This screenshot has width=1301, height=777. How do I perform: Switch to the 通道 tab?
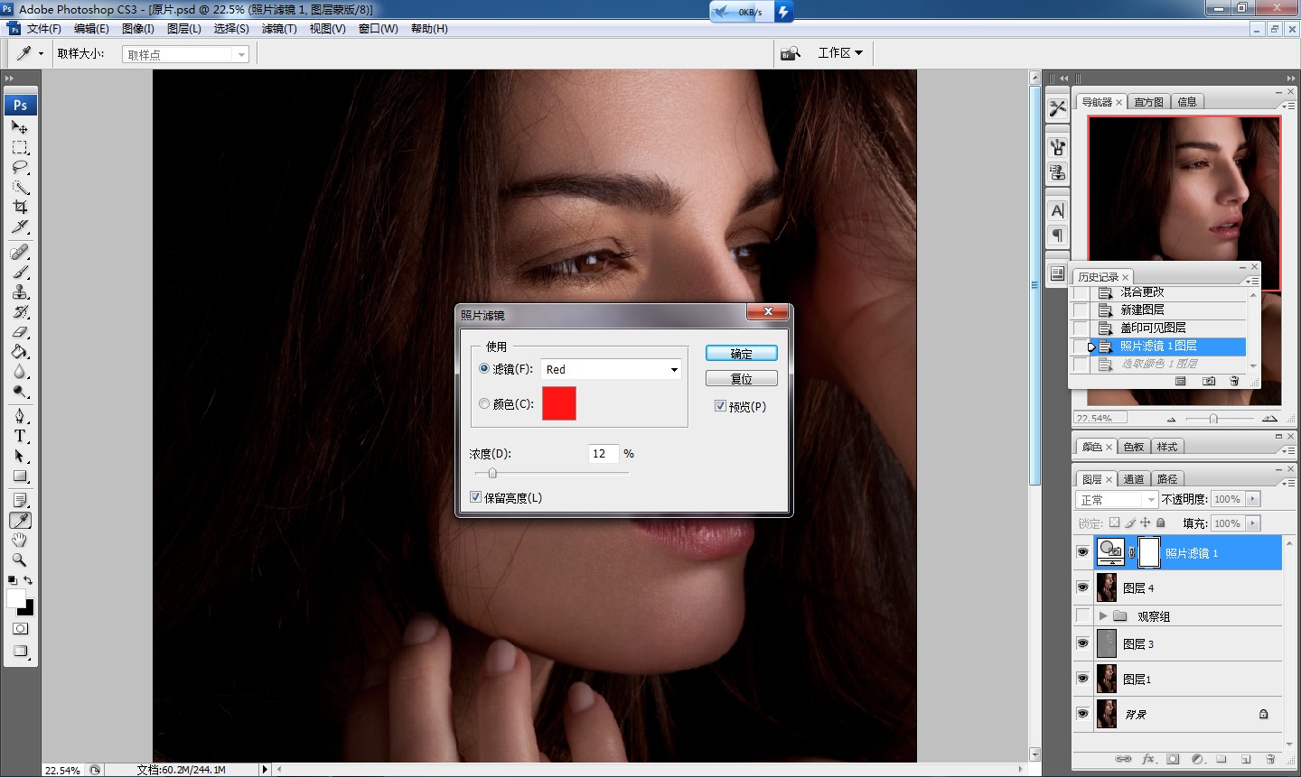[1134, 479]
